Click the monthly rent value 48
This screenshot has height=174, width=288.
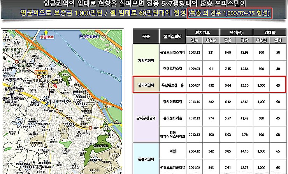click(x=278, y=69)
